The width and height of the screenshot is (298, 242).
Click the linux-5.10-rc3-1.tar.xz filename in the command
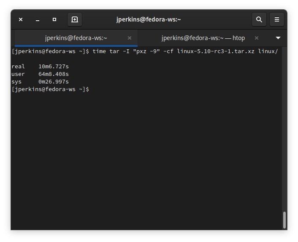pos(216,51)
